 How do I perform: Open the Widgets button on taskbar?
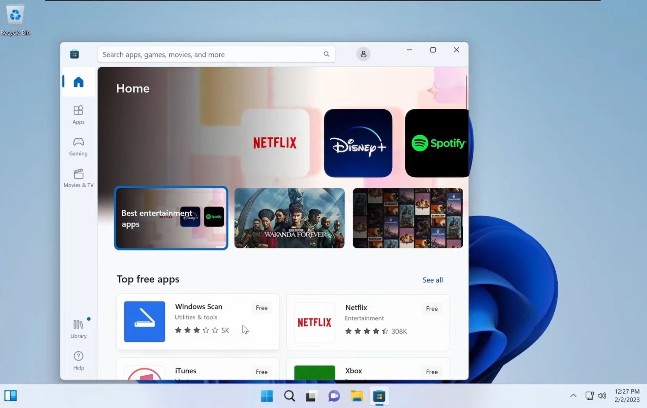[x=10, y=396]
